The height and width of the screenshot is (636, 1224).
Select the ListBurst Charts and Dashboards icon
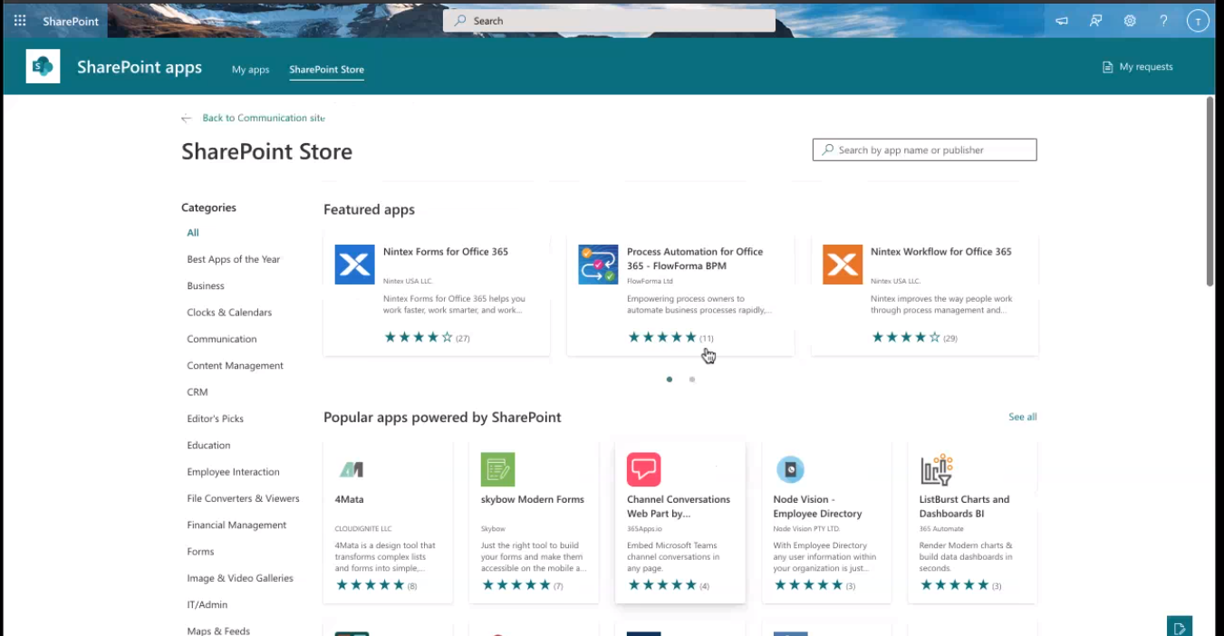(x=936, y=469)
